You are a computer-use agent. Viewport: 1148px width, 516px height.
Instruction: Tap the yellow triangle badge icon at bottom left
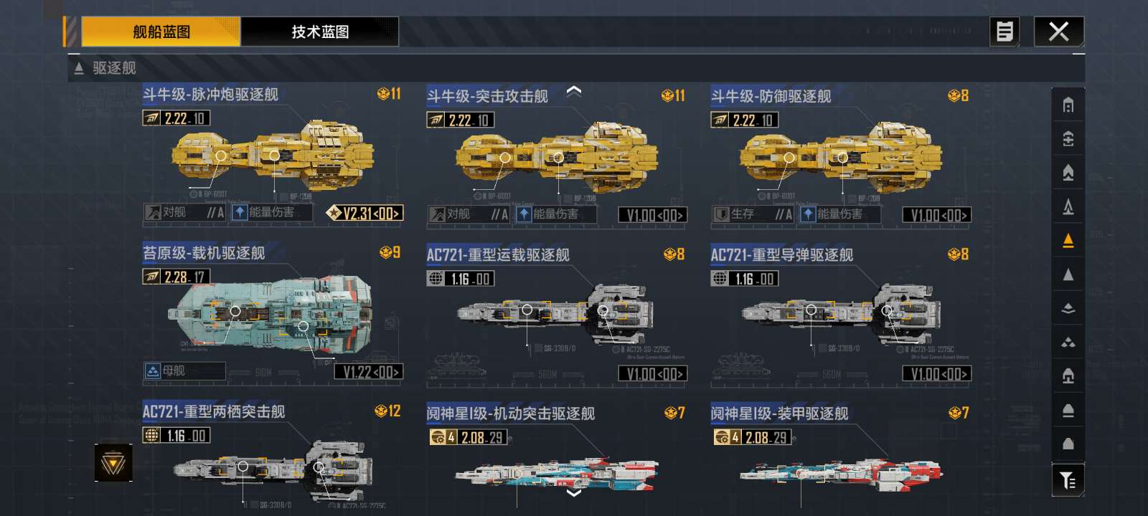click(x=113, y=463)
